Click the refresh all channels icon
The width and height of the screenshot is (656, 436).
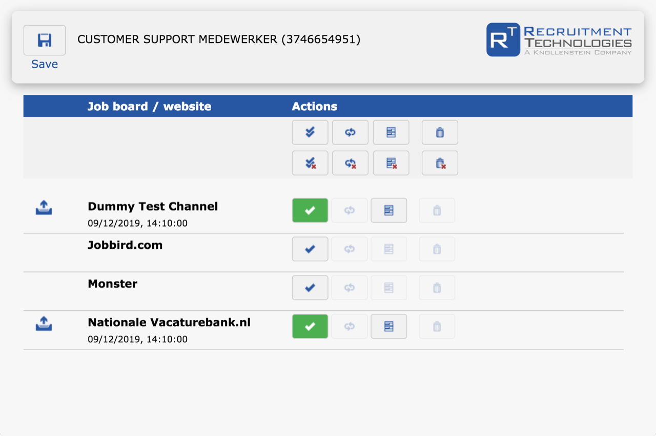(350, 132)
